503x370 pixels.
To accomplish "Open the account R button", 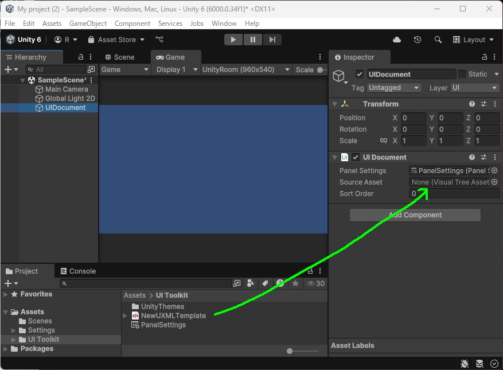I will [66, 40].
